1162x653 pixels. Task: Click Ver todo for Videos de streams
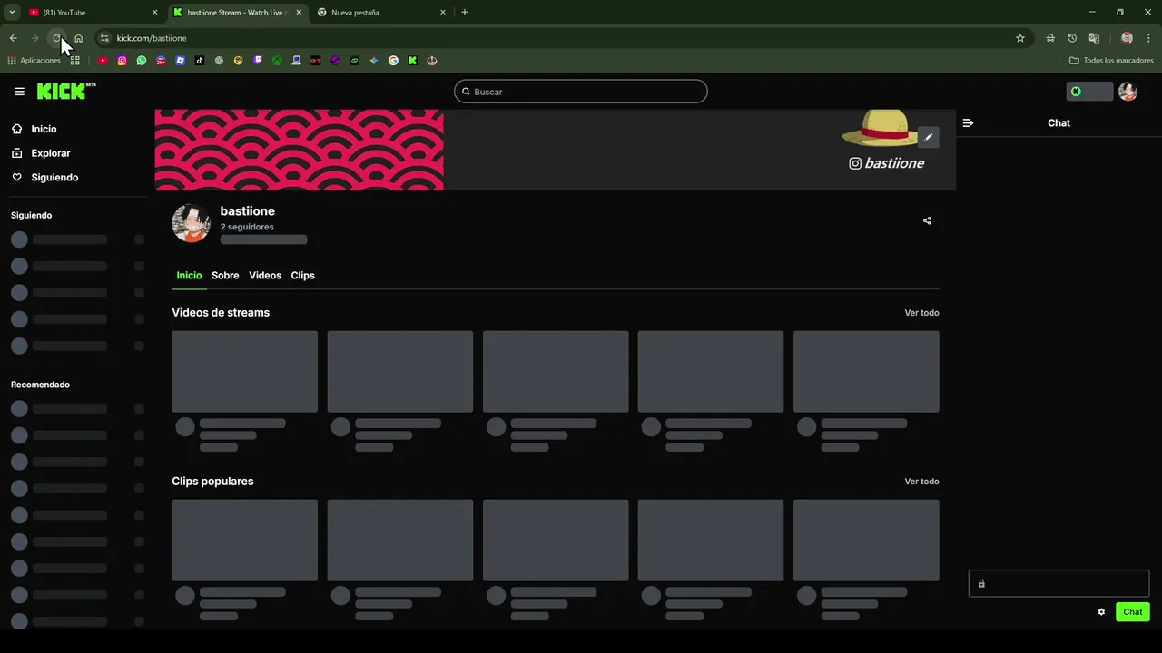point(921,313)
